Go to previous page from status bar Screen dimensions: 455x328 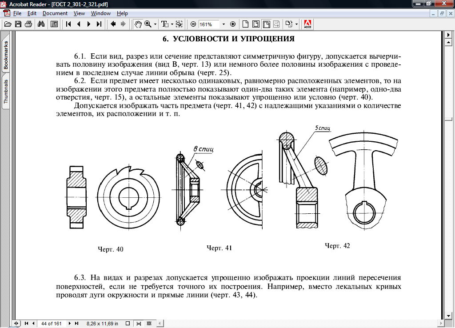pos(33,324)
